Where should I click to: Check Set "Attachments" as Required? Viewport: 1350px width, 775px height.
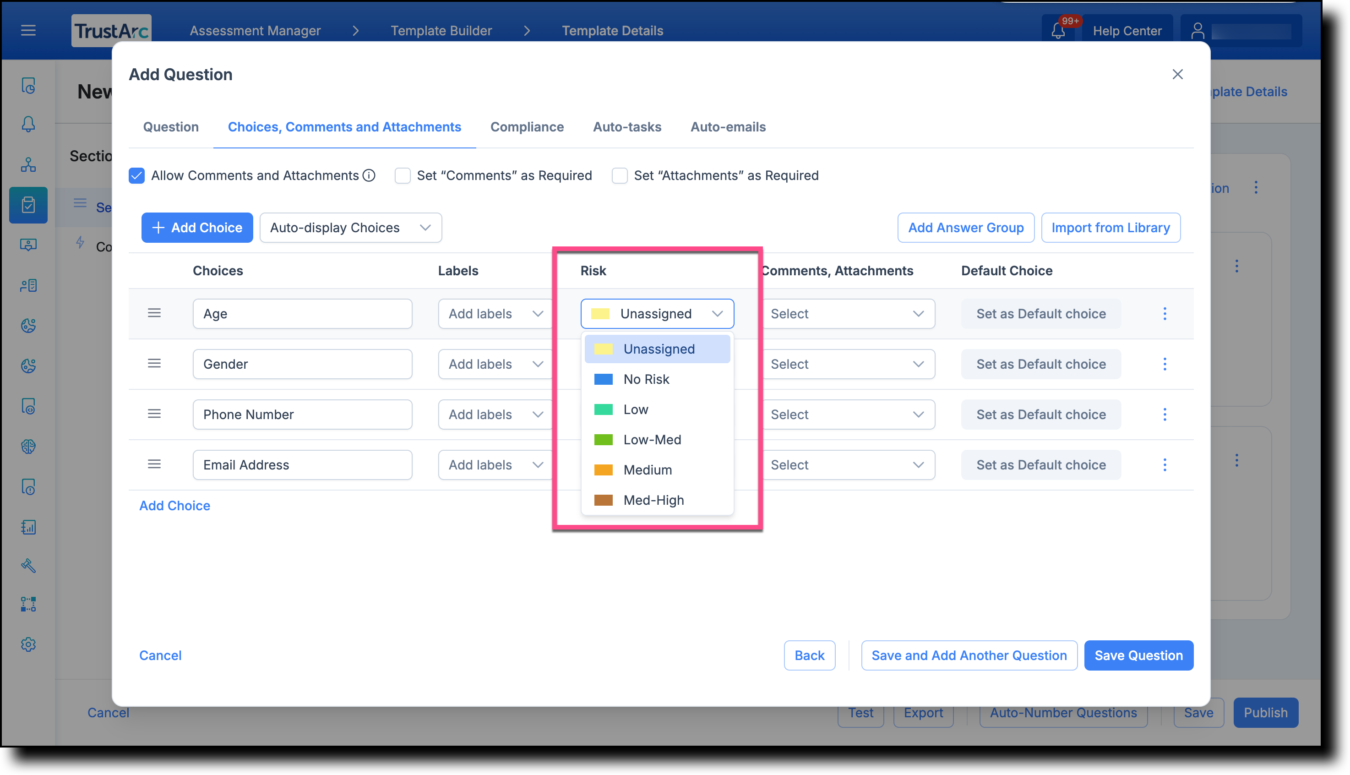pos(620,175)
